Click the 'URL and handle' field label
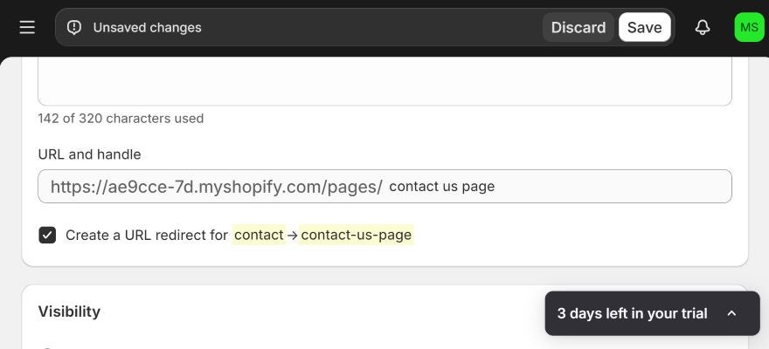The width and height of the screenshot is (769, 349). [90, 154]
